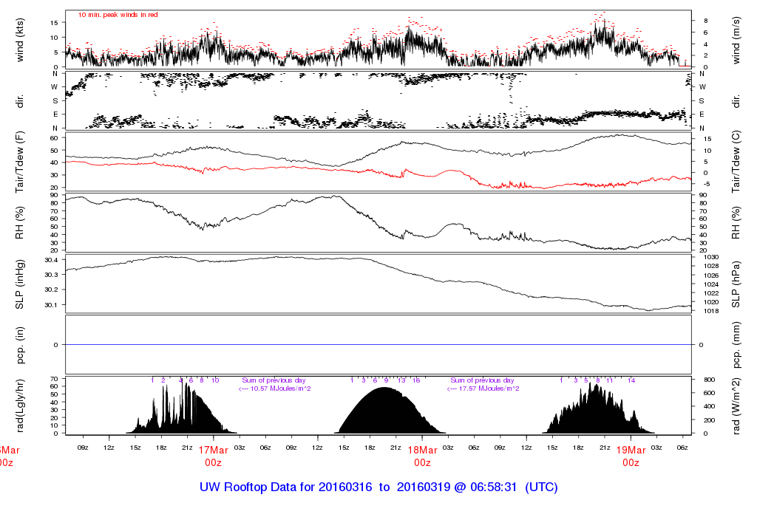The height and width of the screenshot is (517, 757).
Task: Click the '19Mar 00z' date marker
Action: 631,456
